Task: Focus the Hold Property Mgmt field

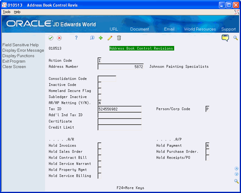Action: [99, 170]
